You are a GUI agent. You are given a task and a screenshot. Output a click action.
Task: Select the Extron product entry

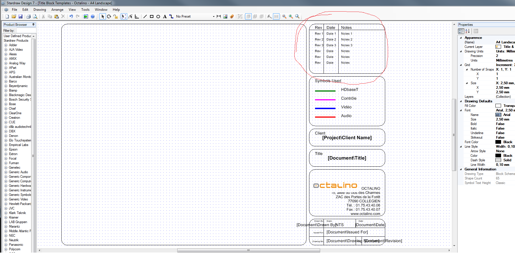pyautogui.click(x=13, y=154)
